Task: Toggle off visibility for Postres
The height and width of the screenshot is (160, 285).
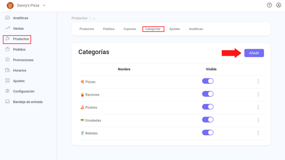Action: click(208, 107)
